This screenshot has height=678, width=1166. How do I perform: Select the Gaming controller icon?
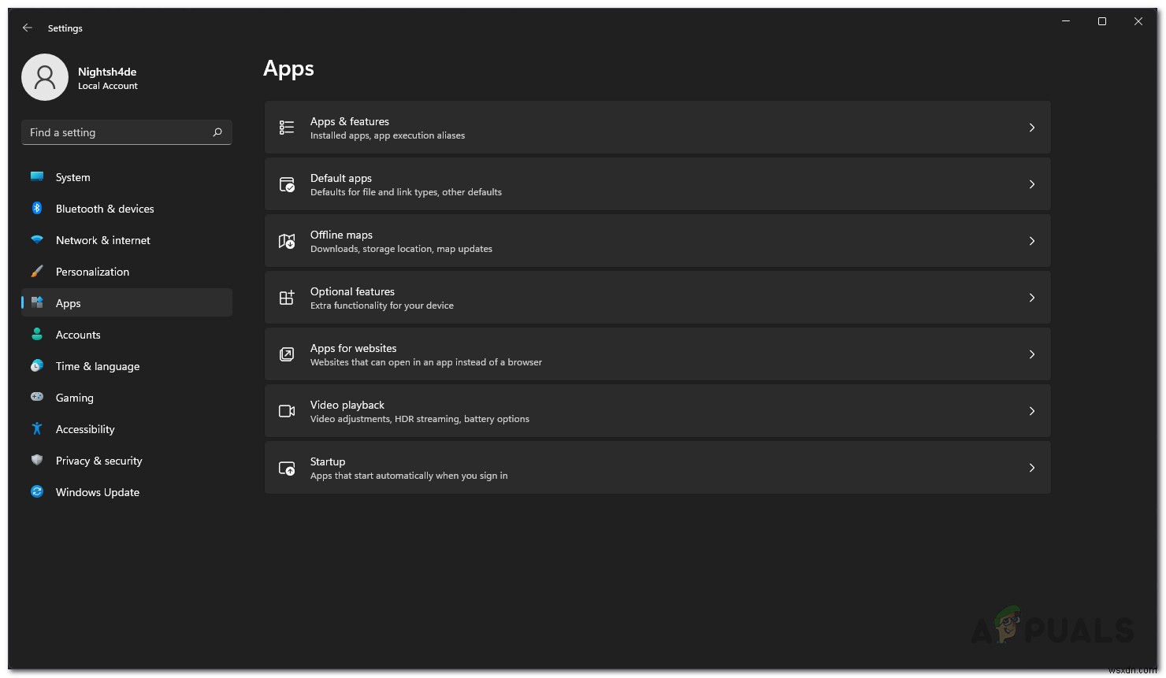[37, 398]
